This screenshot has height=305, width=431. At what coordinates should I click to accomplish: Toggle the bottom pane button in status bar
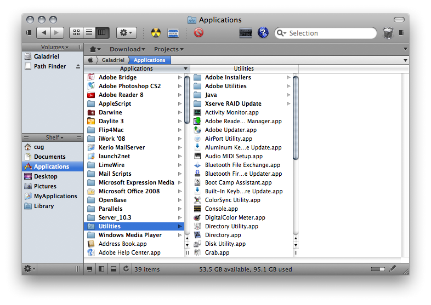tap(113, 269)
